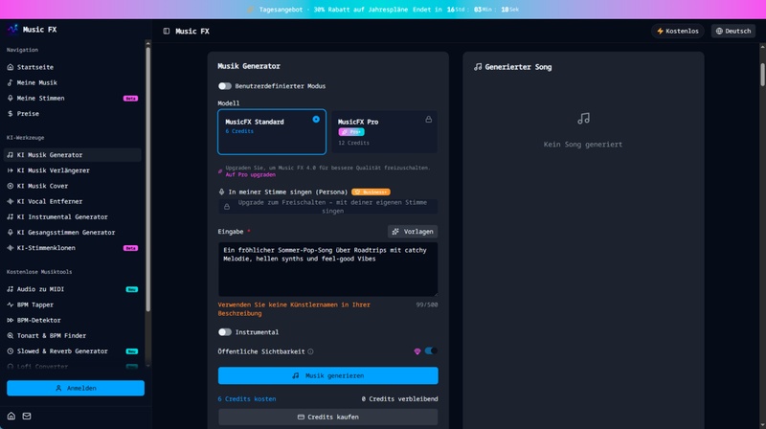Open the Vorlagen templates button
The image size is (766, 429).
pos(413,232)
